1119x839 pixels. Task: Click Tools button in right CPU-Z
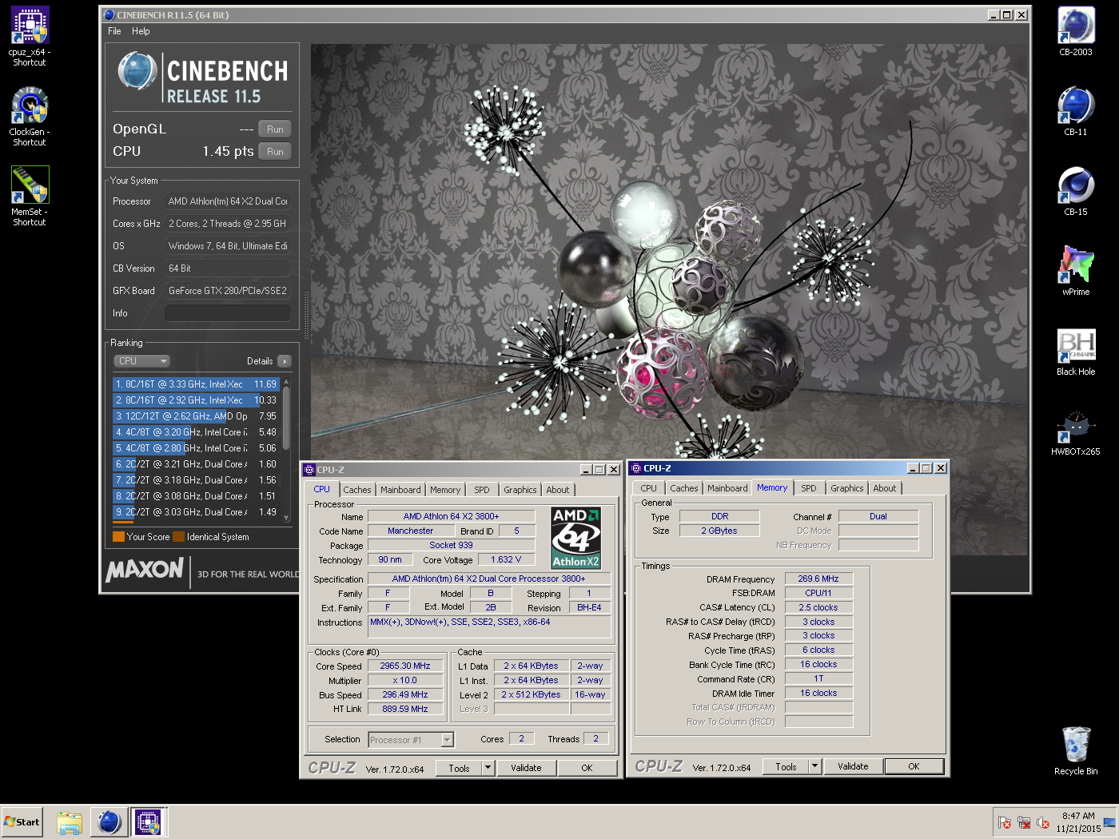click(786, 766)
